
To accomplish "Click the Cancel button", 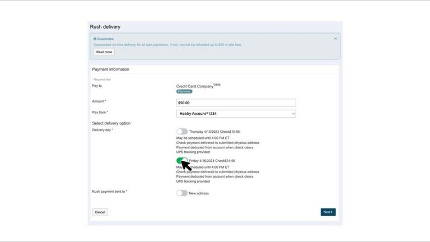I will coord(100,212).
